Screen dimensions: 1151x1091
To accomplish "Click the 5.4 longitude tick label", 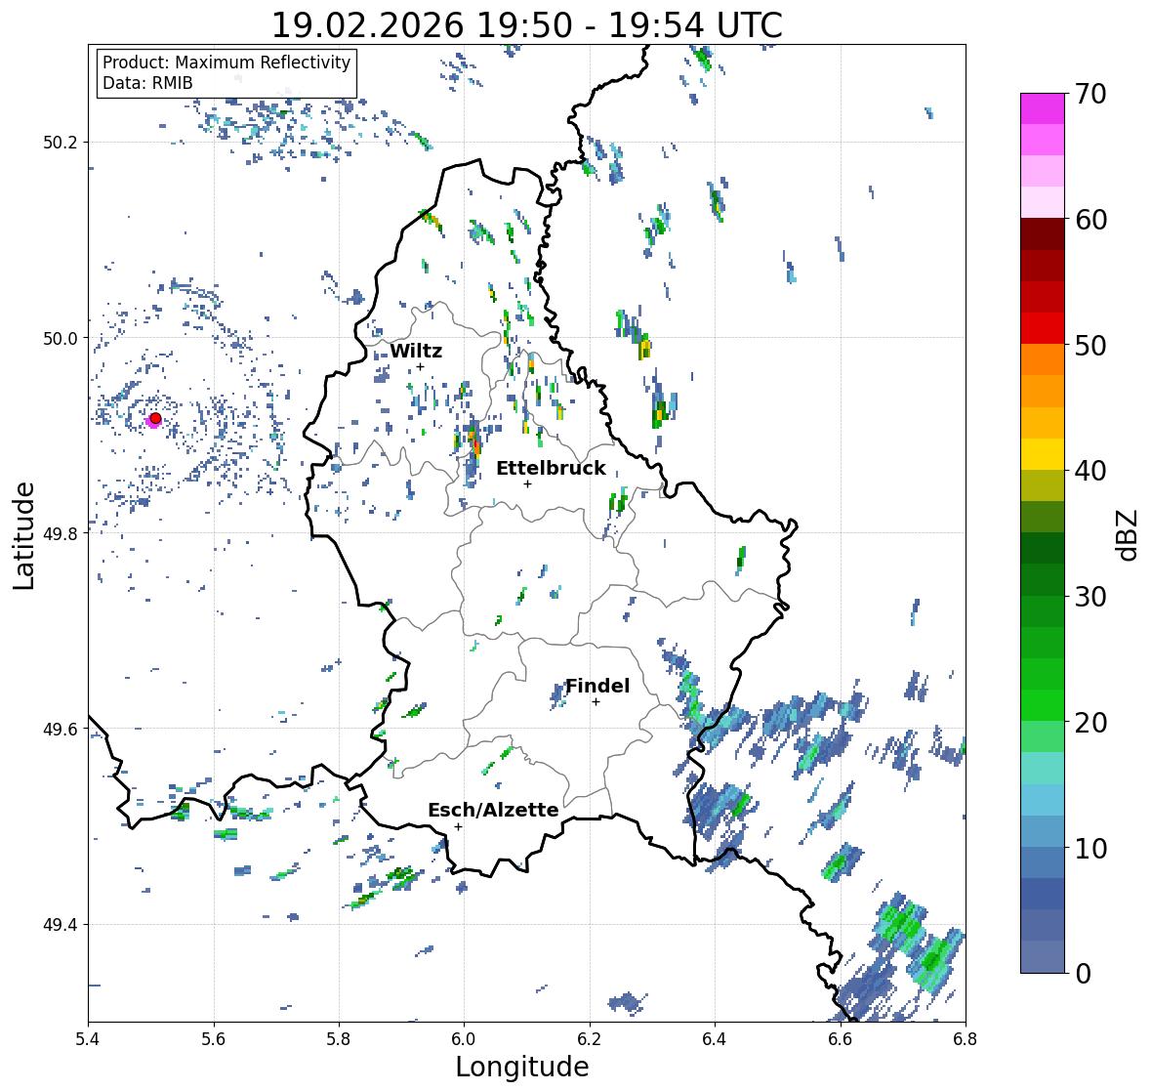I will [x=88, y=1038].
